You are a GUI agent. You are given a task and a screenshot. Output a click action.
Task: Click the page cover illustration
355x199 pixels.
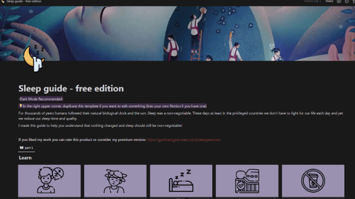click(177, 34)
